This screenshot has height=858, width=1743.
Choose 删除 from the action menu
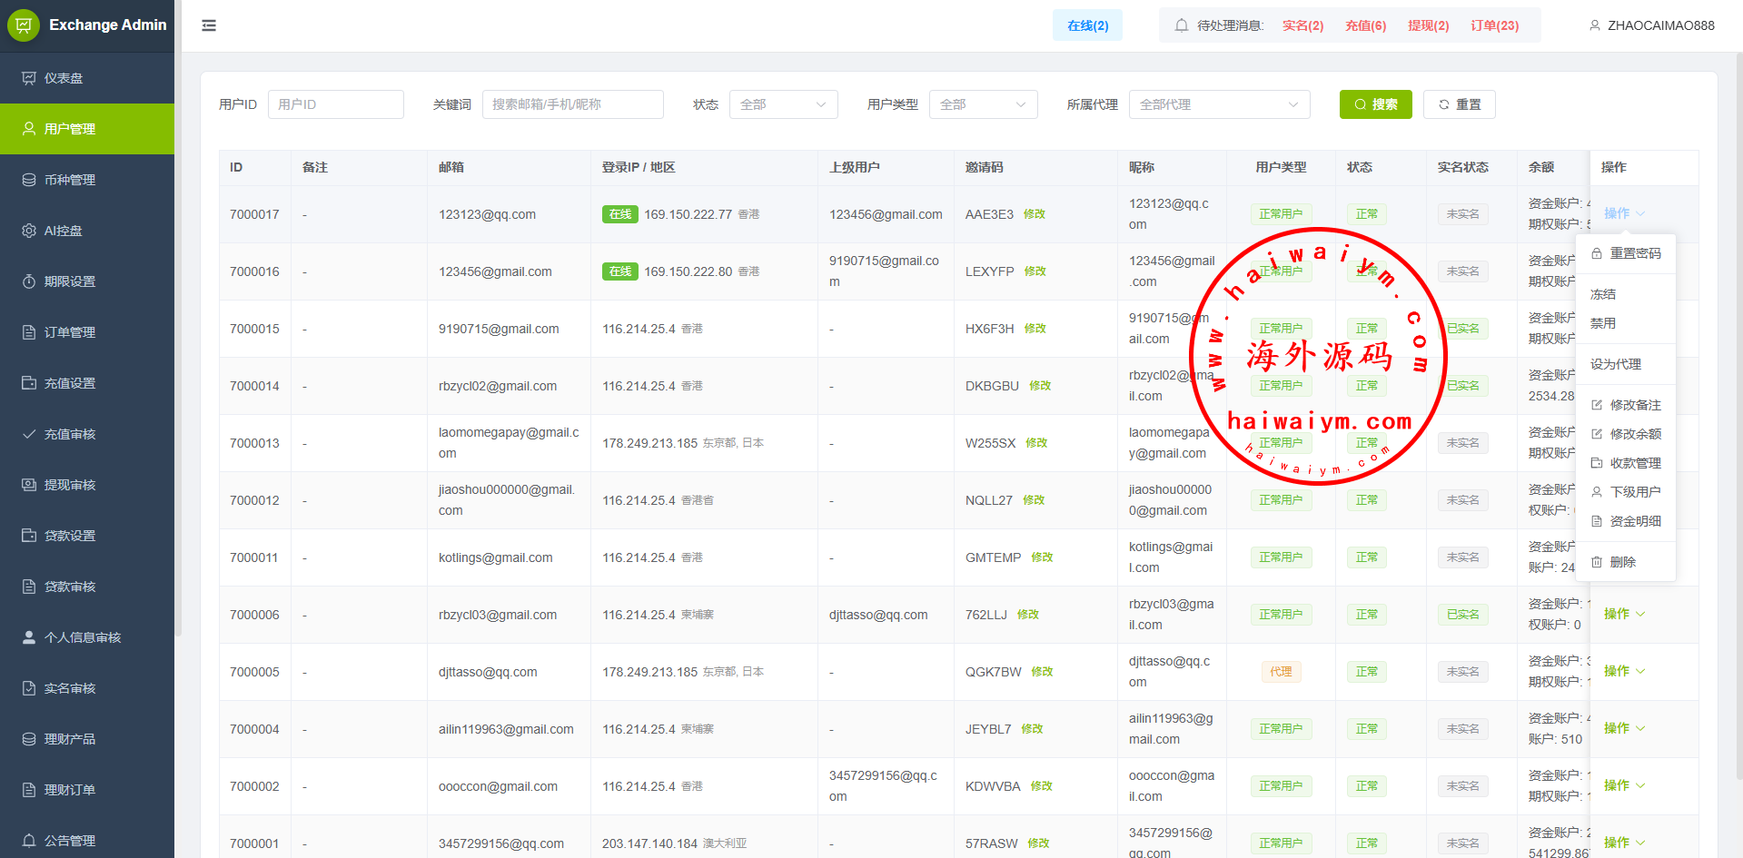click(x=1622, y=562)
